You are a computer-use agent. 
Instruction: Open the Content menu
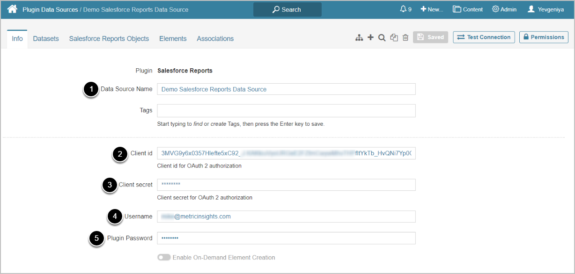[468, 9]
